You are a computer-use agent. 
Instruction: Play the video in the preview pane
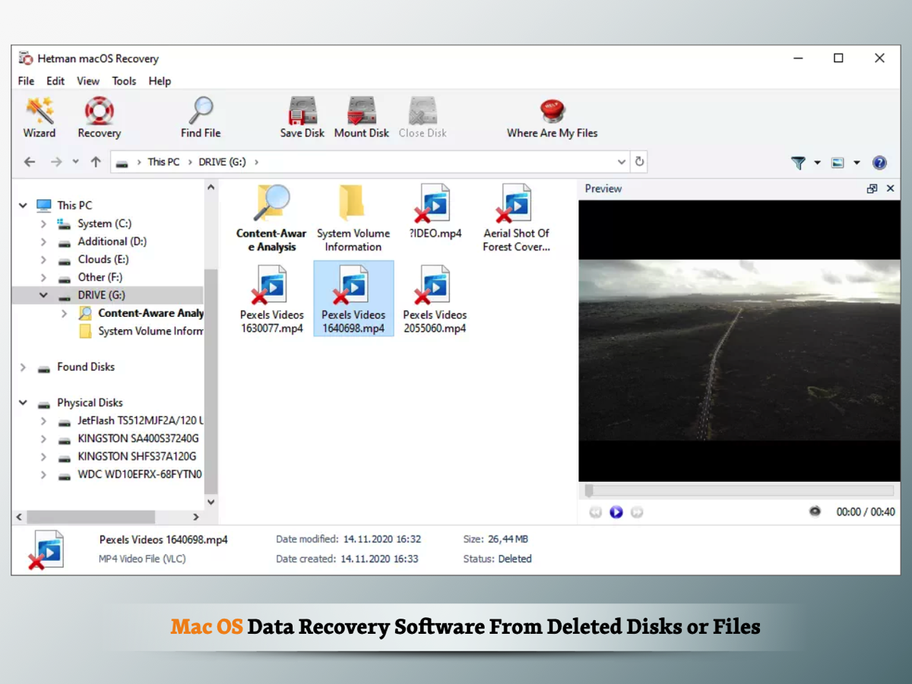click(x=616, y=512)
